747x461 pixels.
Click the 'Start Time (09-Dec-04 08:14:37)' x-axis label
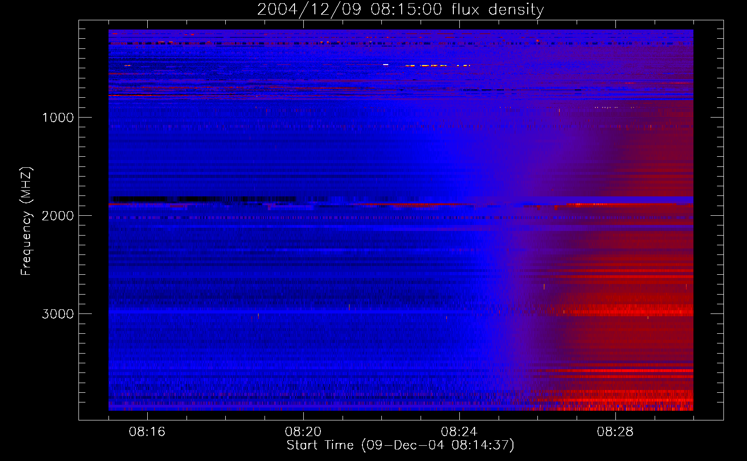[400, 445]
